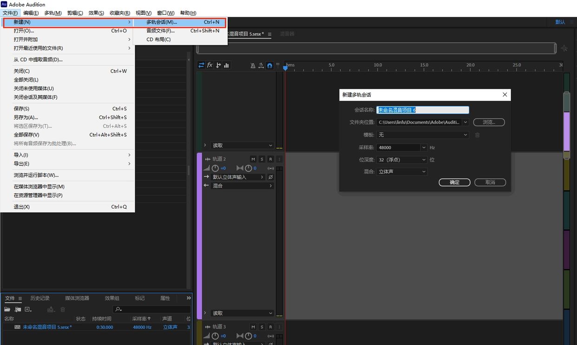Click the new file icon in Files panel

pos(28,309)
